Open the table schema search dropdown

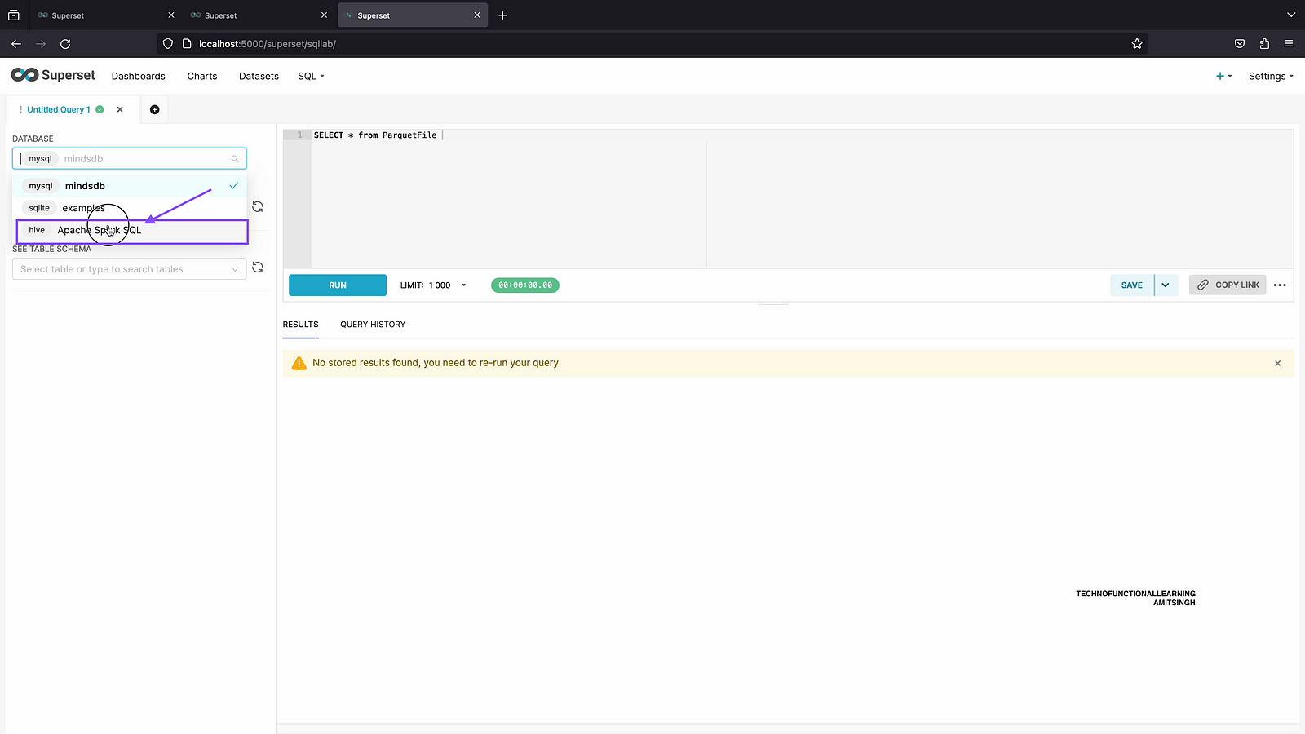point(129,269)
